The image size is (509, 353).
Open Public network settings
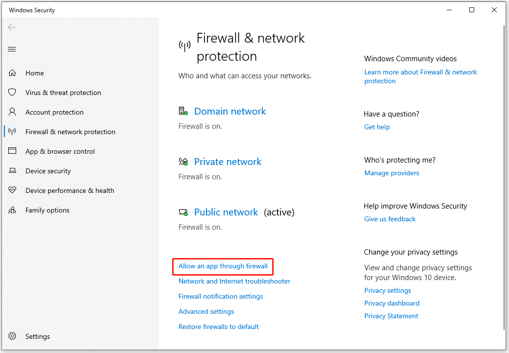tap(226, 212)
